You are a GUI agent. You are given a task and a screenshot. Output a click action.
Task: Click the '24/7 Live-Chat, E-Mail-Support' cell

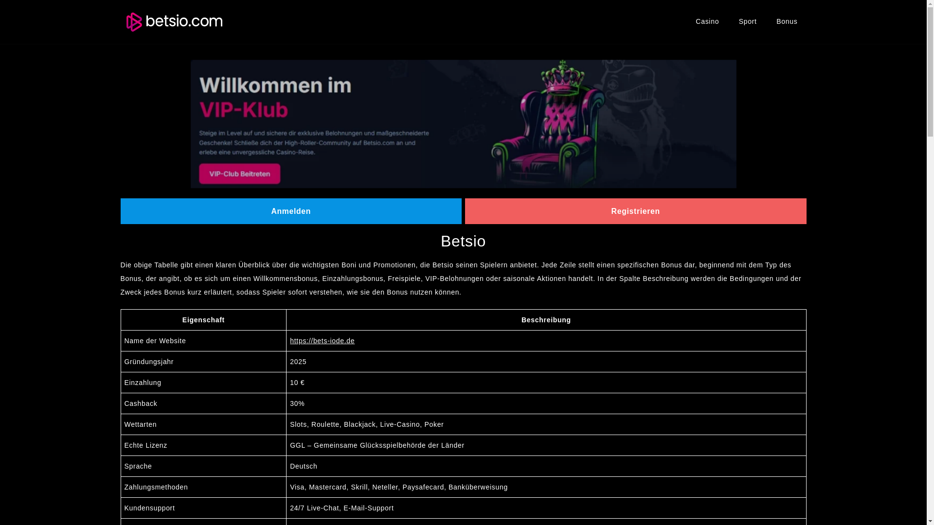point(546,508)
